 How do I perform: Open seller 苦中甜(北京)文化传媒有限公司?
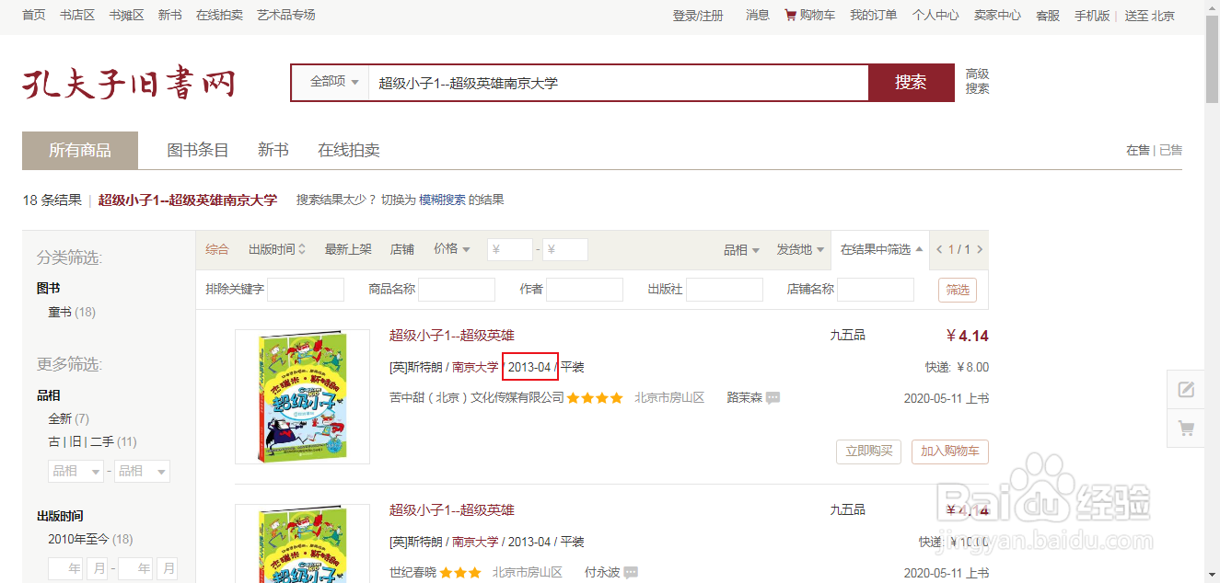tap(477, 398)
